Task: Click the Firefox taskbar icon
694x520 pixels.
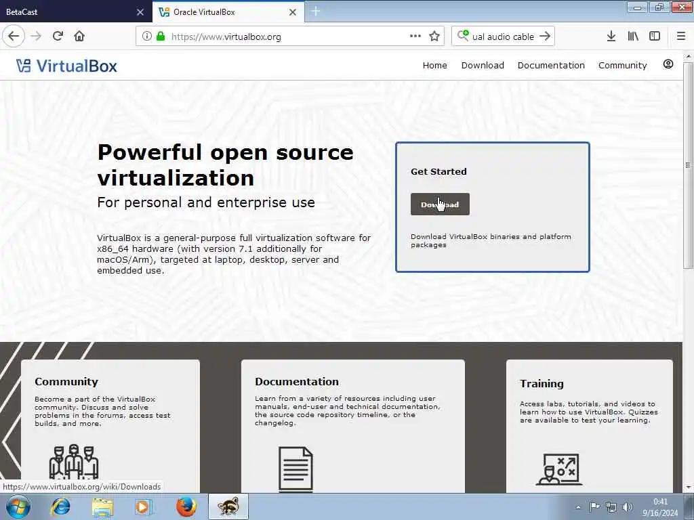Action: [186, 506]
